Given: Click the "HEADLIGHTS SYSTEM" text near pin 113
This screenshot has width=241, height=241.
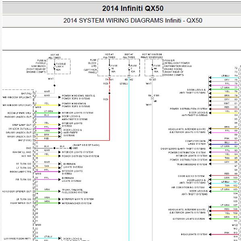Looking at the screenshot, I should pyautogui.click(x=194, y=235).
